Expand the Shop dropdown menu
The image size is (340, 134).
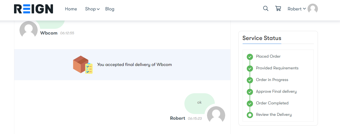pyautogui.click(x=92, y=9)
